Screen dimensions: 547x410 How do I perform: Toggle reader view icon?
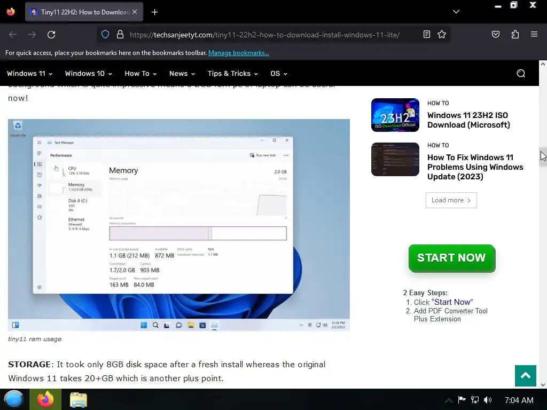coord(426,35)
